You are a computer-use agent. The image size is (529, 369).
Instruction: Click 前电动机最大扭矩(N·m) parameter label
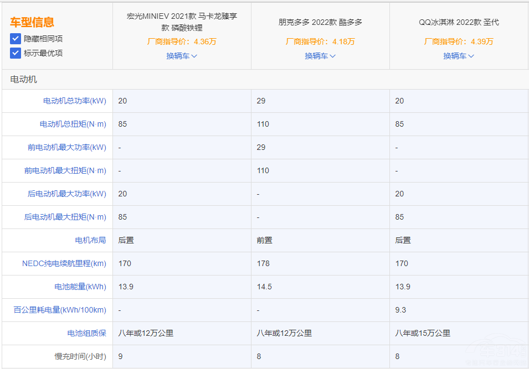(x=65, y=170)
